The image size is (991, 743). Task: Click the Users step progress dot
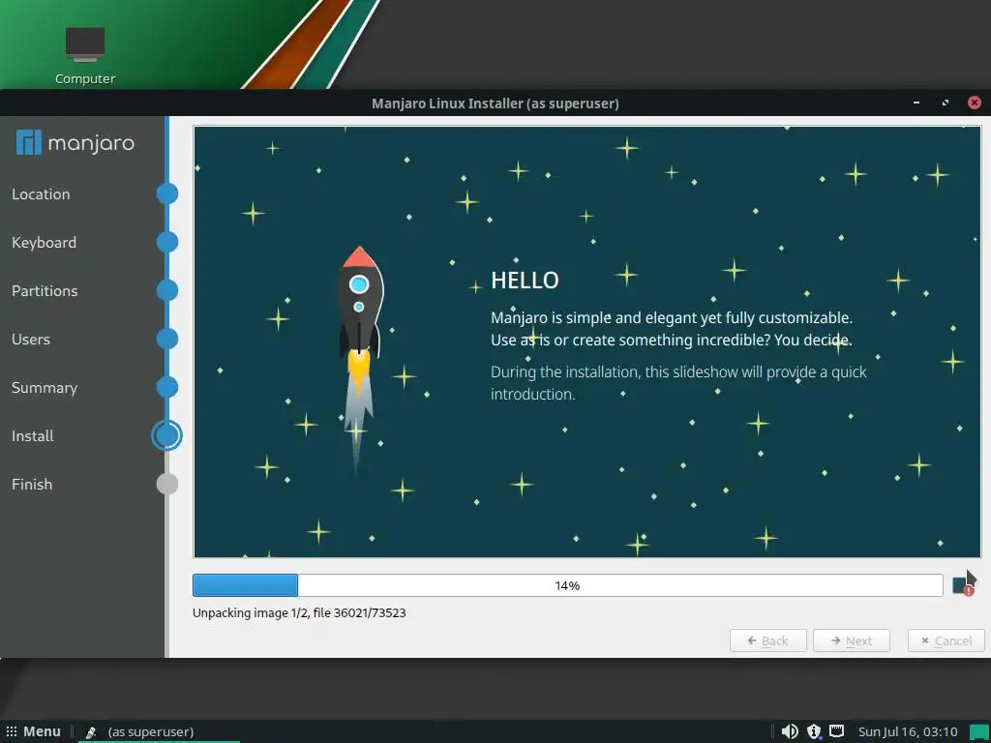point(167,339)
